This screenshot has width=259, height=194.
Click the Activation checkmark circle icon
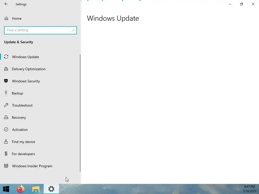tap(6, 129)
